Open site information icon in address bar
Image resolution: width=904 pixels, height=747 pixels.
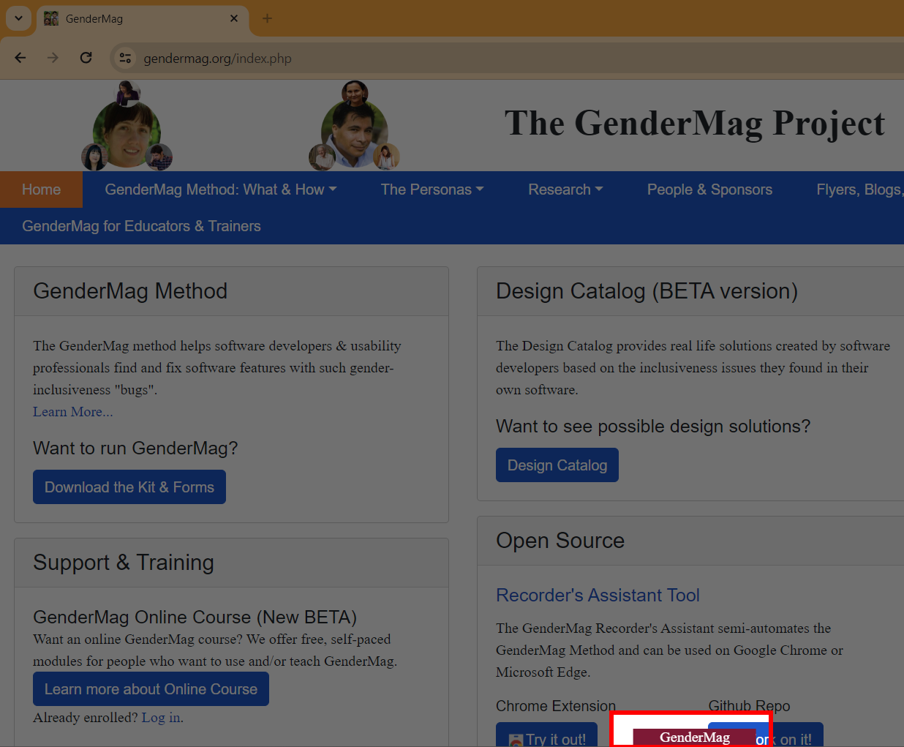point(125,58)
